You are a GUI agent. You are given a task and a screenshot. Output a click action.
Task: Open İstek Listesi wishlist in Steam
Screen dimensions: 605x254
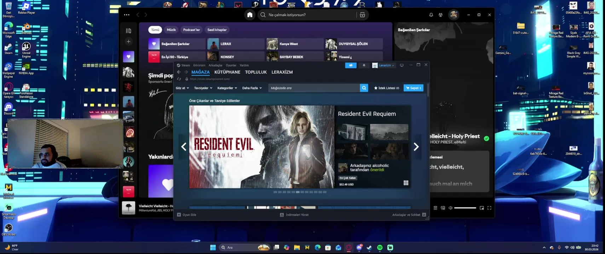coord(386,88)
